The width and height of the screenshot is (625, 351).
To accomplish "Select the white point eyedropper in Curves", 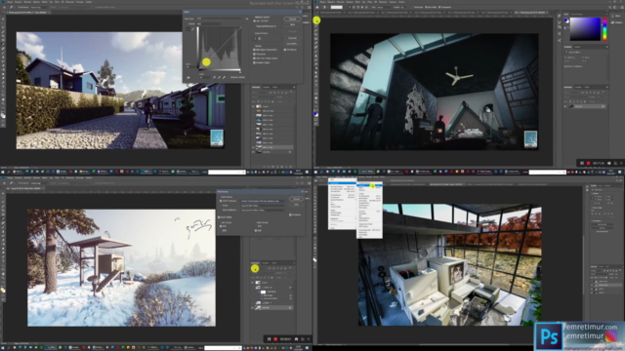I will click(224, 77).
